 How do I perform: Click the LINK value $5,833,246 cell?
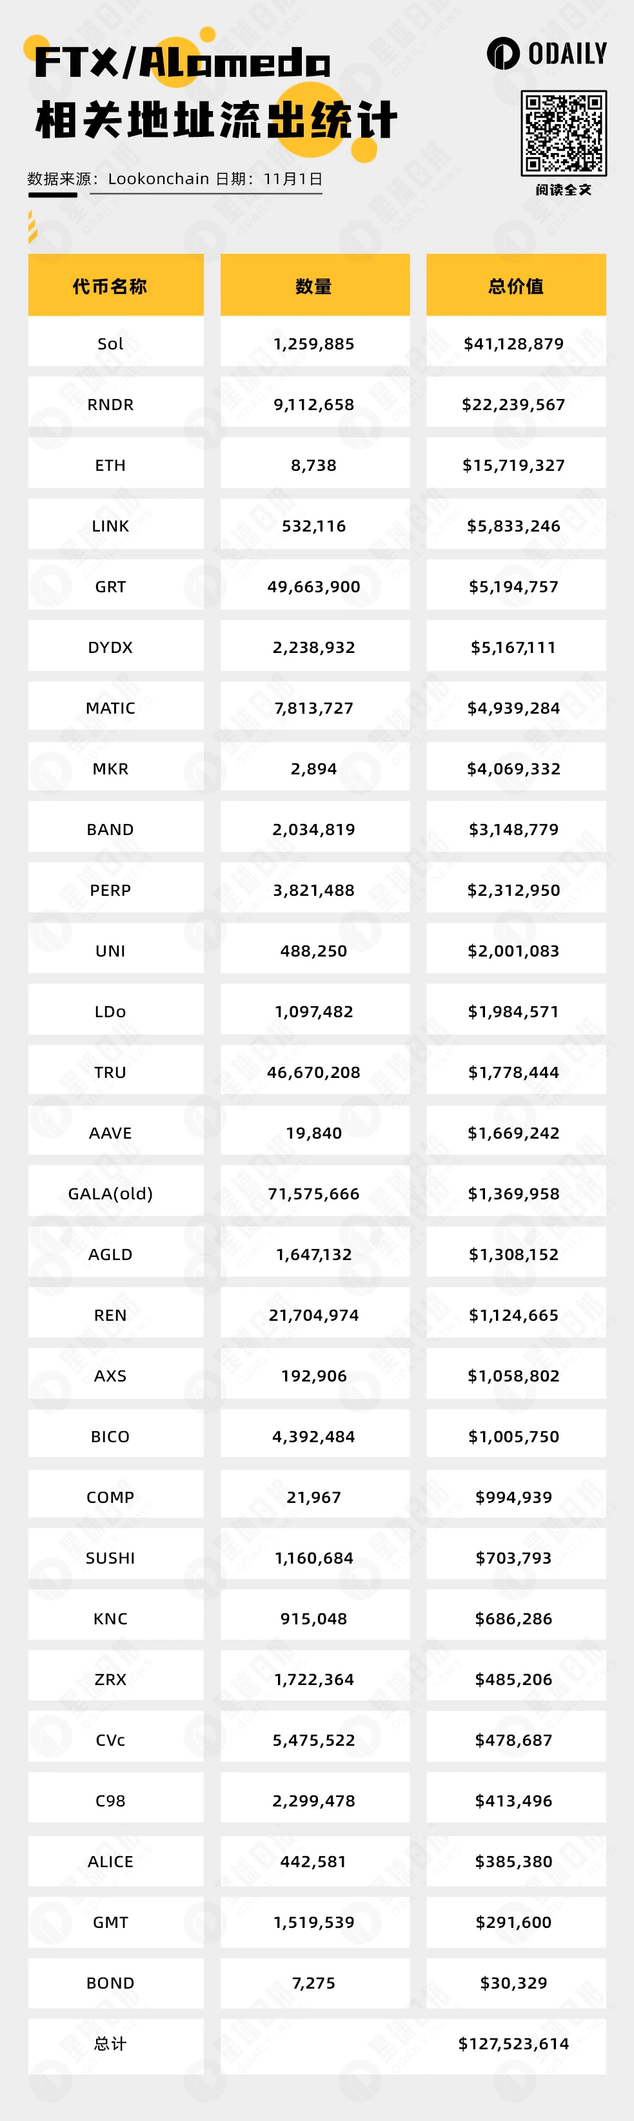(514, 526)
